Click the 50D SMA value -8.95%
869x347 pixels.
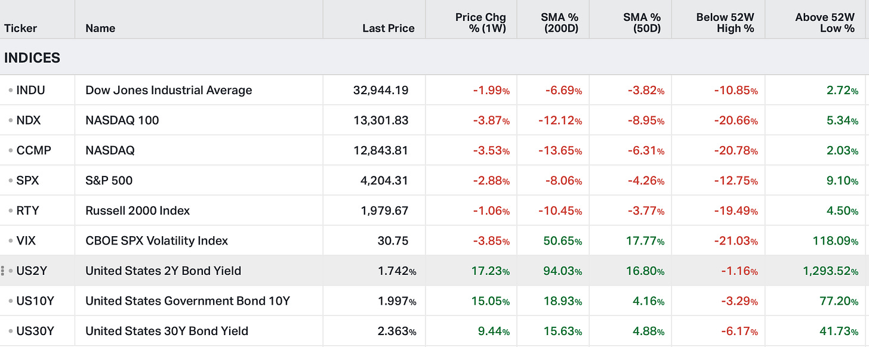coord(646,120)
